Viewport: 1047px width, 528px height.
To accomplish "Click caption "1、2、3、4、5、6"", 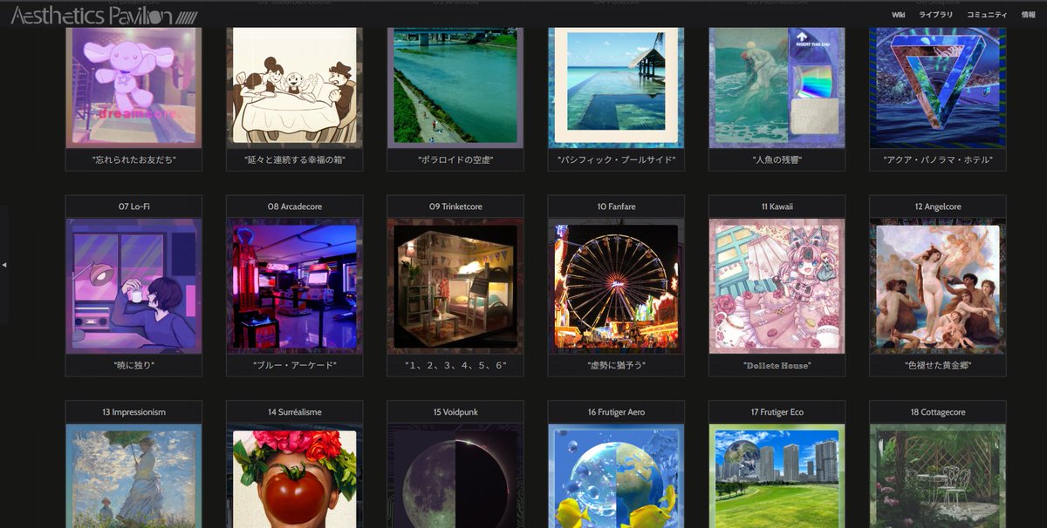I will click(x=455, y=365).
